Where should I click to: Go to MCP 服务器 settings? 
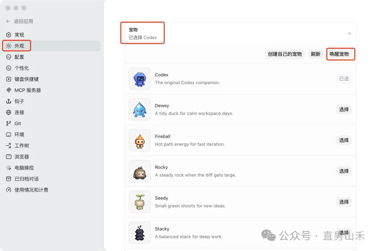(x=52, y=90)
